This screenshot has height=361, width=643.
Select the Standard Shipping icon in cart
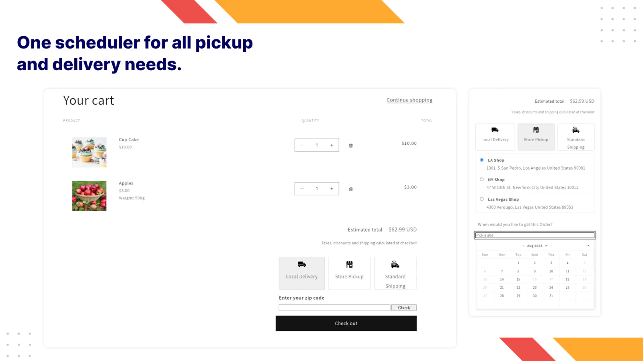[395, 265]
